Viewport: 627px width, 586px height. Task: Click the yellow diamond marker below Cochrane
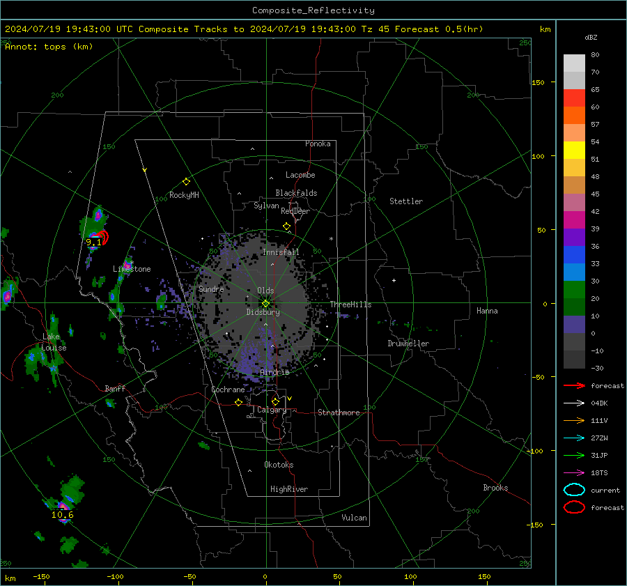tap(238, 403)
